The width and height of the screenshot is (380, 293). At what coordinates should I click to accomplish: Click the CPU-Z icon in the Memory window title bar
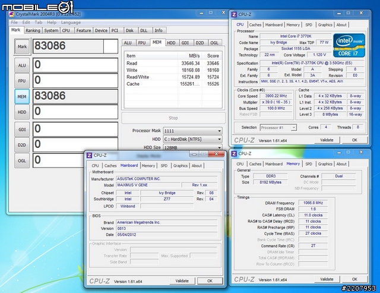point(234,153)
